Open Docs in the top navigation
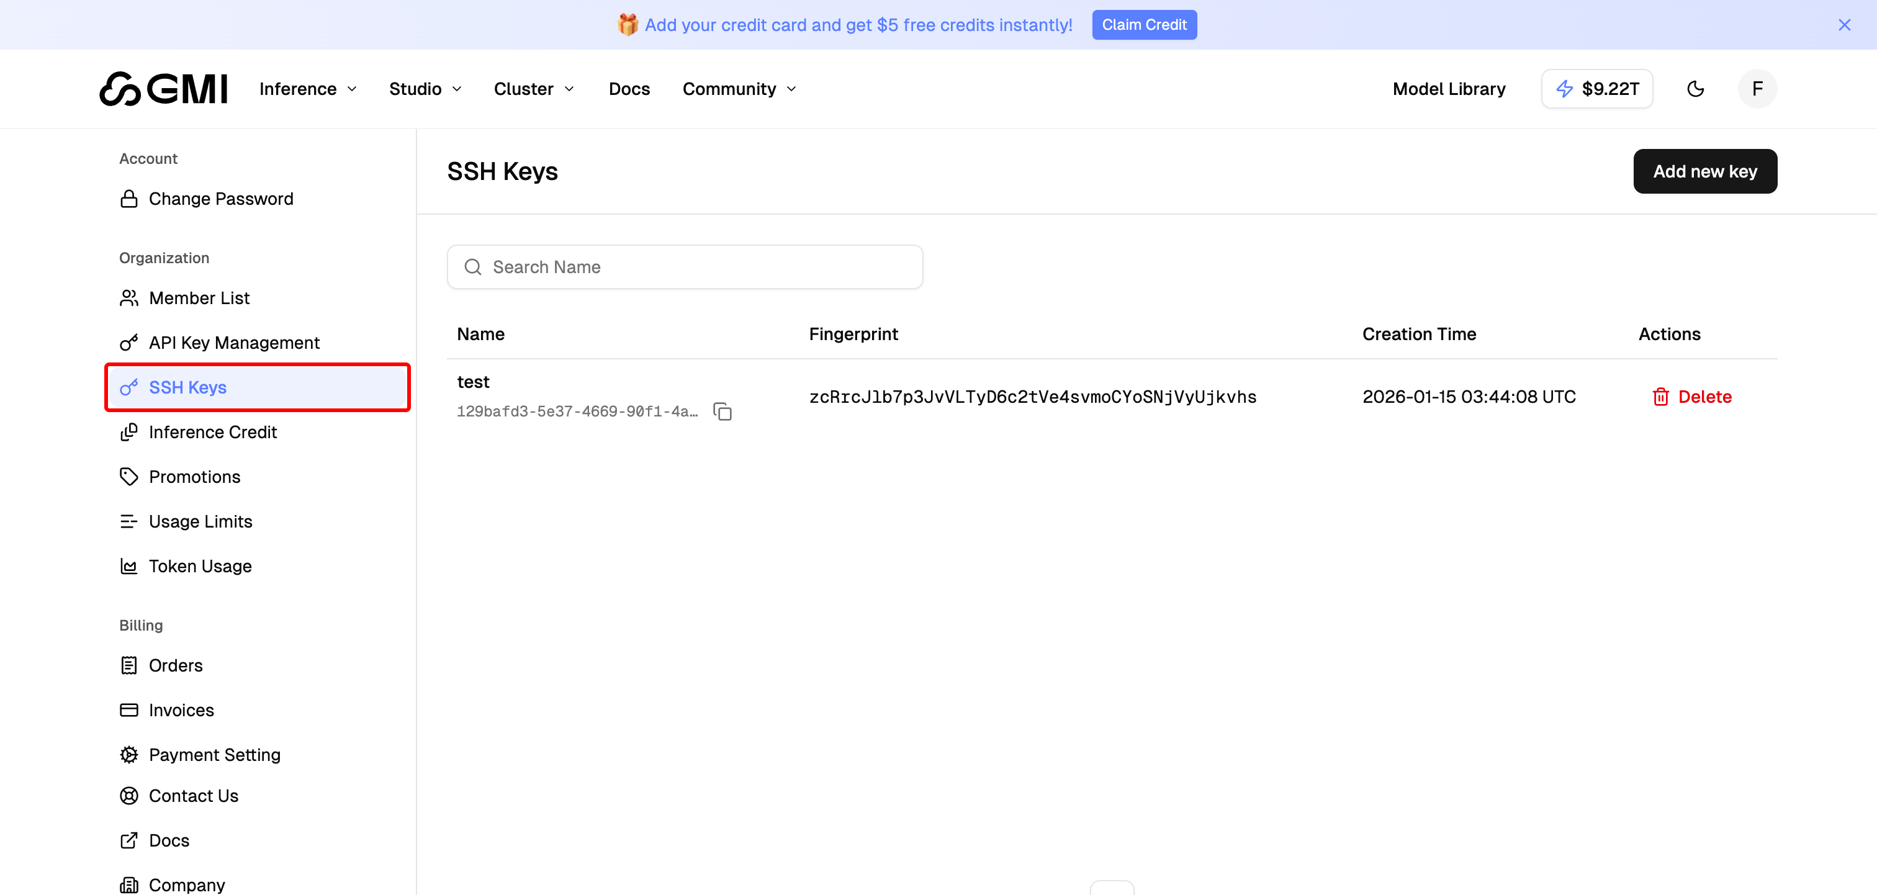Image resolution: width=1877 pixels, height=895 pixels. [629, 89]
